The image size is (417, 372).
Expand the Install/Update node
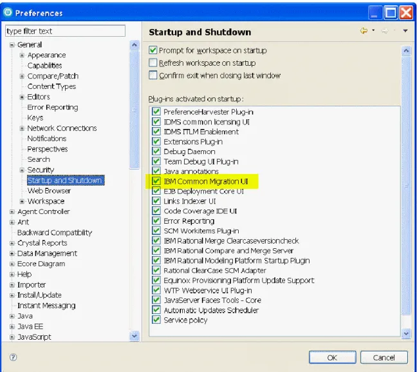(x=12, y=295)
